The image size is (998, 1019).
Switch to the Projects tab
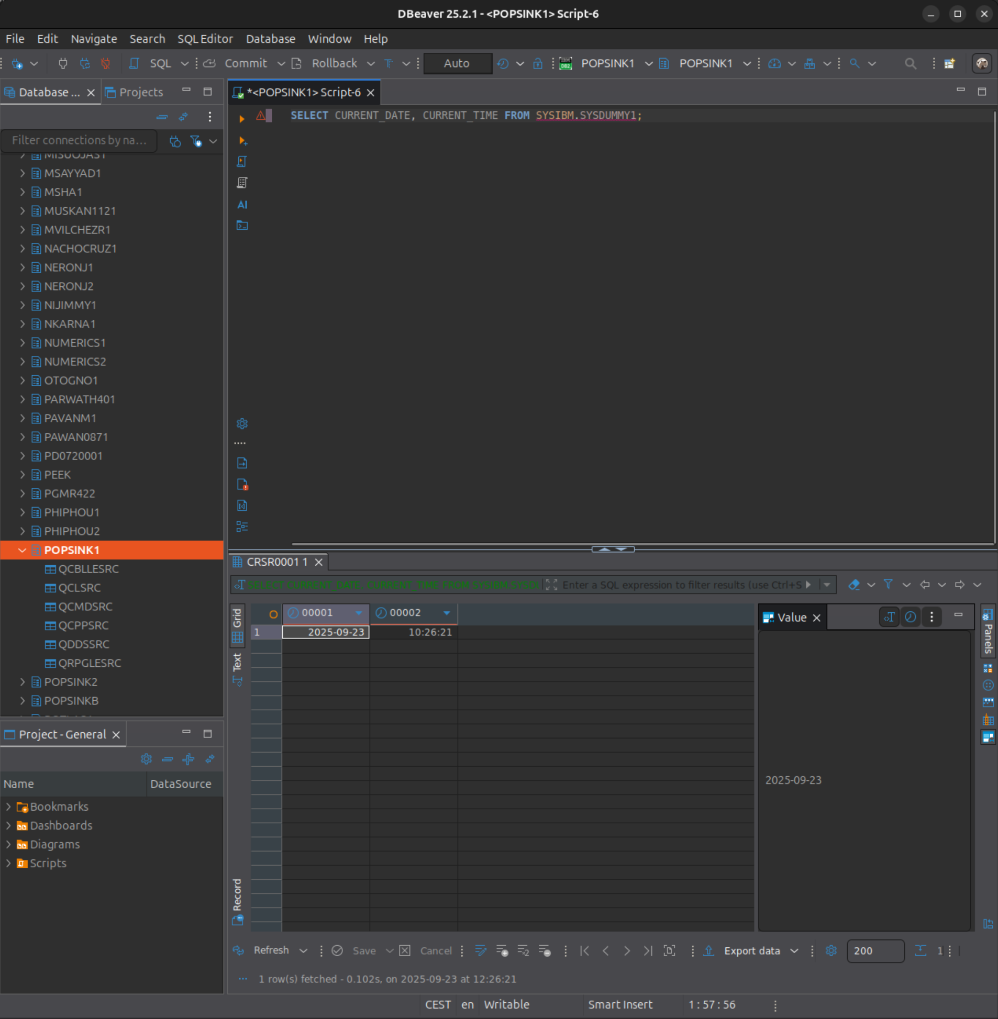(135, 92)
